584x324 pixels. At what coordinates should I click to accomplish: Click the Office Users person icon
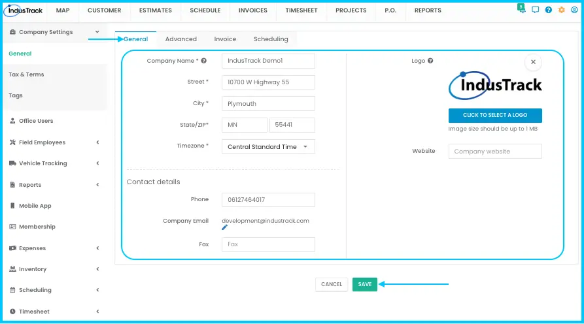coord(12,121)
